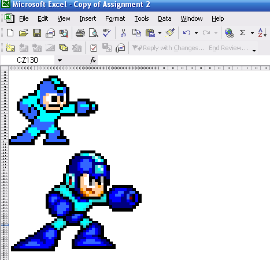Open the Window menu
The width and height of the screenshot is (270, 260).
point(191,18)
